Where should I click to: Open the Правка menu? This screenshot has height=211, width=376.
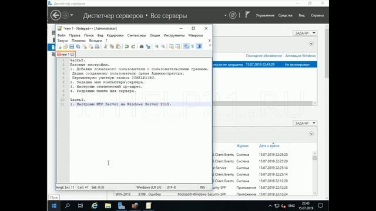click(75, 35)
